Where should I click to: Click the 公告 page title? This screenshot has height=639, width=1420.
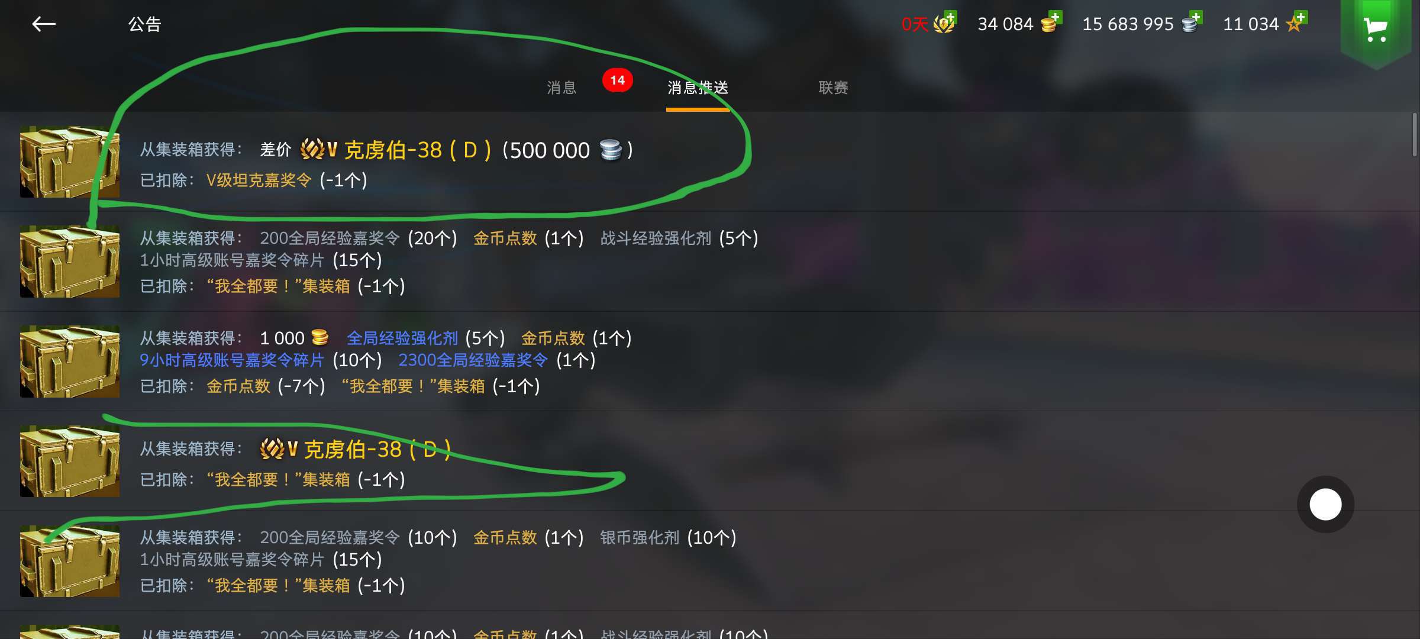tap(145, 24)
